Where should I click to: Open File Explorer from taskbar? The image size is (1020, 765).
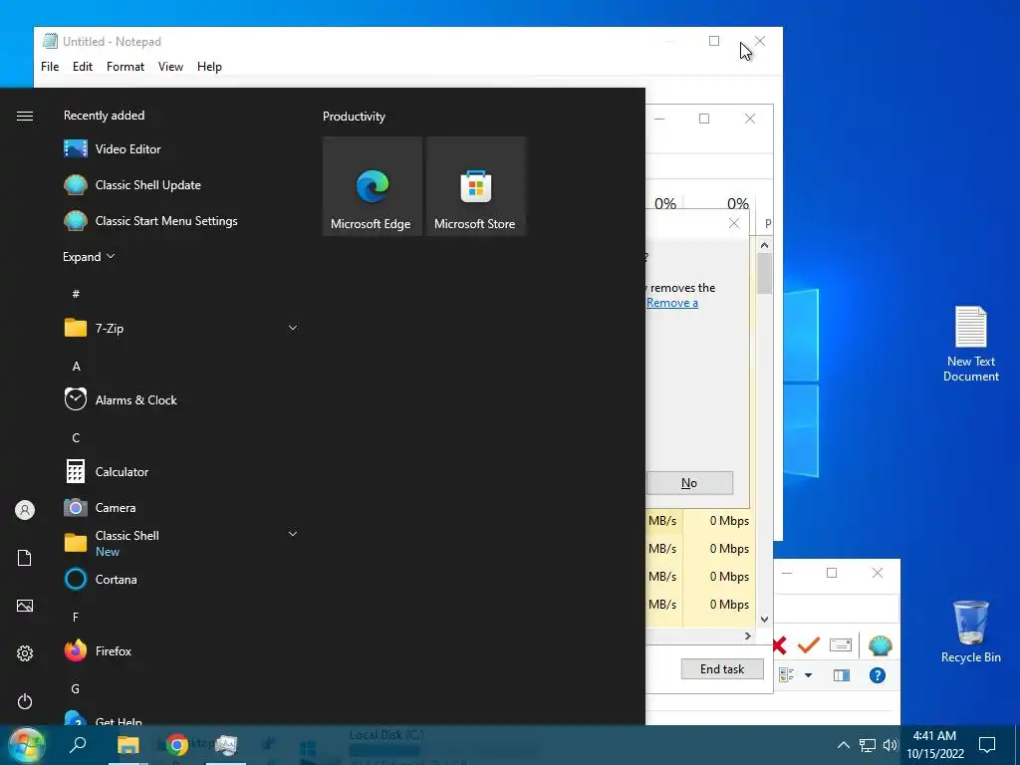128,745
